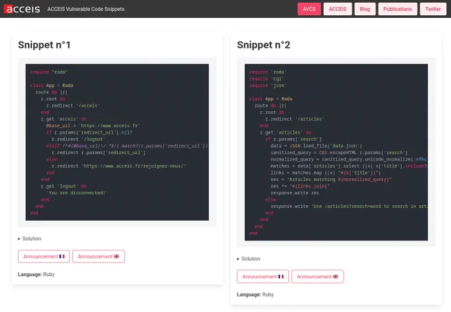Click the class App < Roda line in Snippet n°2
The width and height of the screenshot is (451, 312).
click(271, 99)
